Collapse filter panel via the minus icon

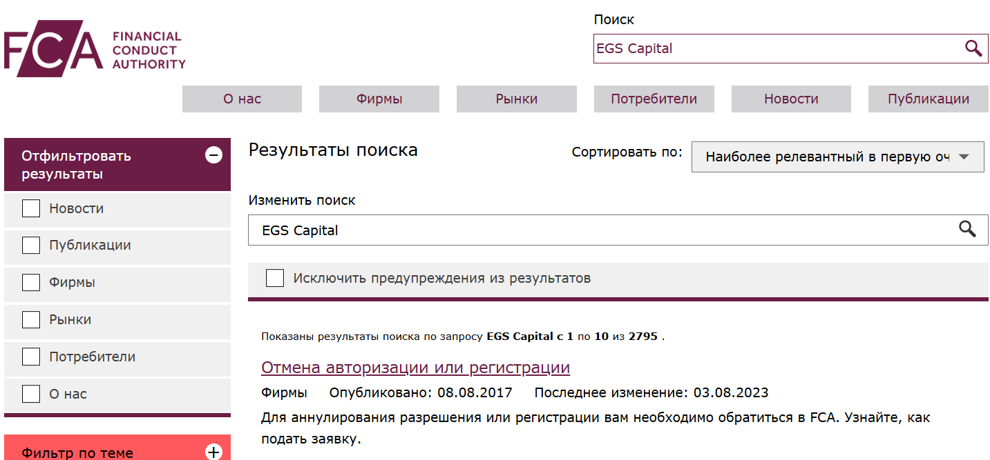215,156
